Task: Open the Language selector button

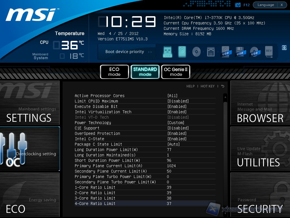Action: pyautogui.click(x=266, y=5)
